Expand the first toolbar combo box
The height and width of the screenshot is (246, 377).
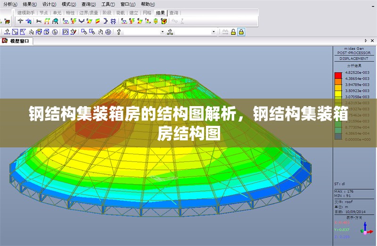point(163,32)
